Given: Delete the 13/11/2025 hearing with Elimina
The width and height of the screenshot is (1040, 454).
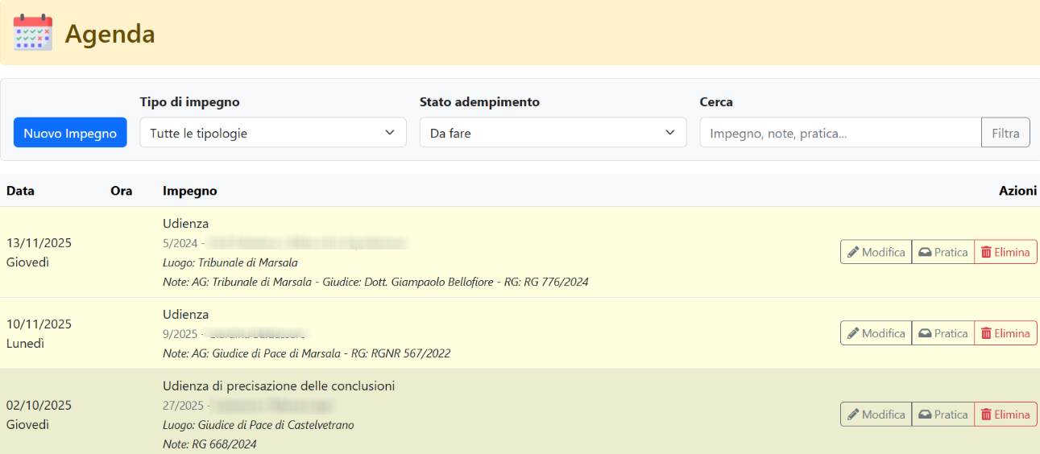Looking at the screenshot, I should coord(1005,252).
